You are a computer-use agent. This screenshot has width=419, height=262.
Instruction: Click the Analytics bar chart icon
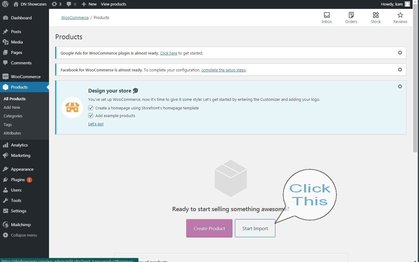6,145
